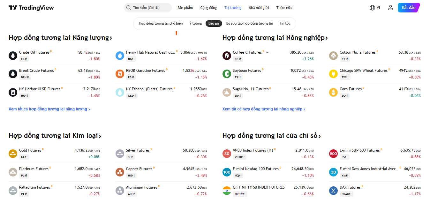
Task: Open the VI language selector
Action: 375,8
